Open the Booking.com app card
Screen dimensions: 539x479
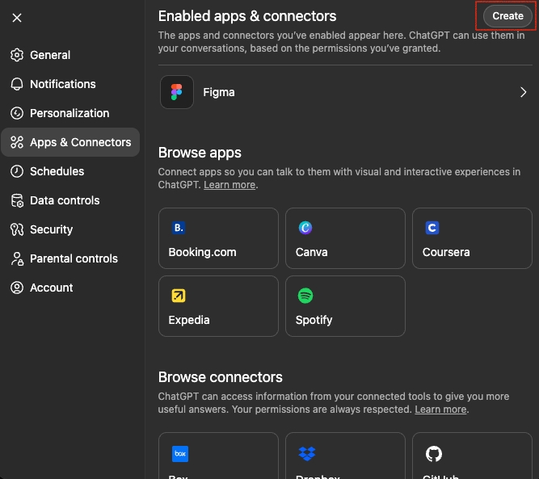click(218, 237)
